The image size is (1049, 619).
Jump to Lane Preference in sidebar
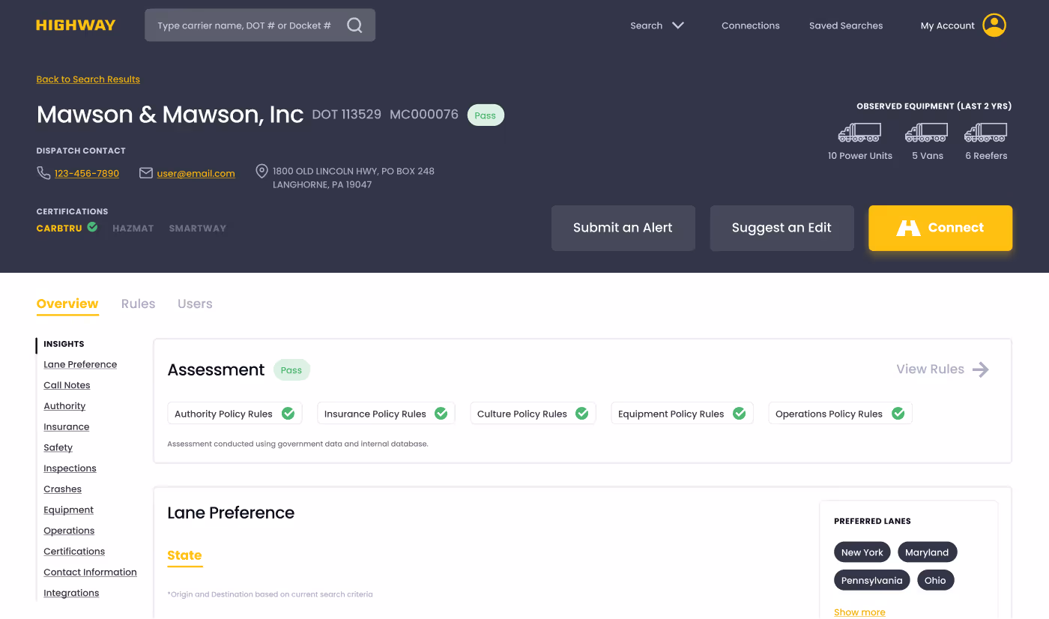point(80,364)
